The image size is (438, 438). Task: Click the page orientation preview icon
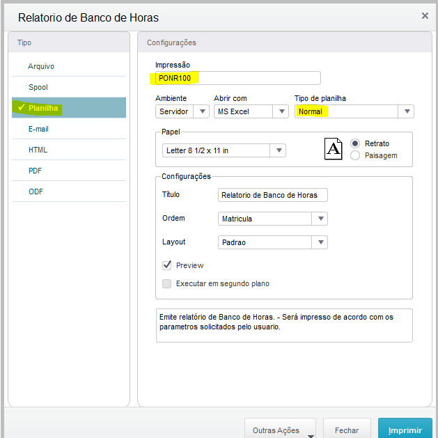(x=333, y=149)
